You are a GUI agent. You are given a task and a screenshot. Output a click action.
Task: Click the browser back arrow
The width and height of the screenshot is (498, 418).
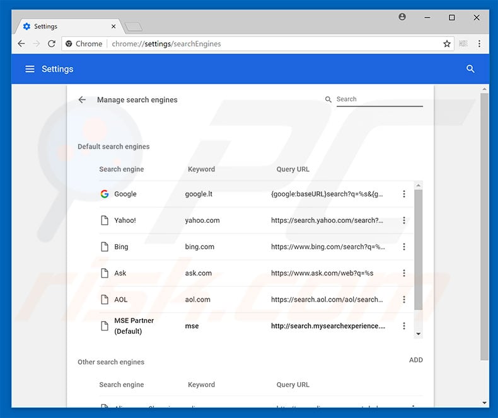[21, 43]
